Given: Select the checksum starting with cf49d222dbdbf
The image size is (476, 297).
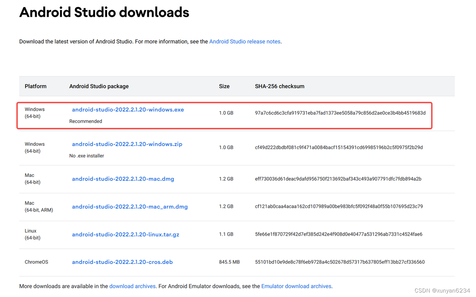Looking at the screenshot, I should 339,148.
